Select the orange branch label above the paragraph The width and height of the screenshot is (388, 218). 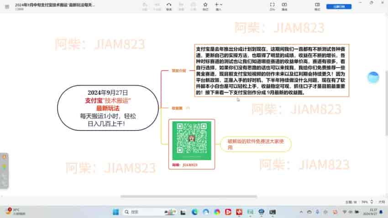(x=178, y=71)
